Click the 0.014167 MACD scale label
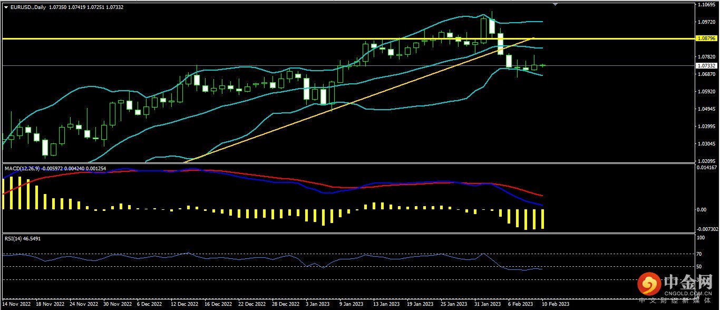The width and height of the screenshot is (720, 310). coord(706,168)
